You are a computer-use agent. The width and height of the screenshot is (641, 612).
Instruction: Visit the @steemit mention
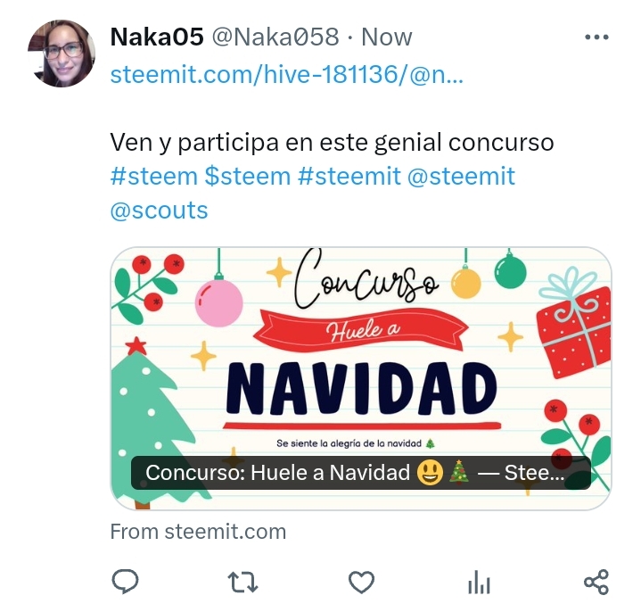(461, 177)
